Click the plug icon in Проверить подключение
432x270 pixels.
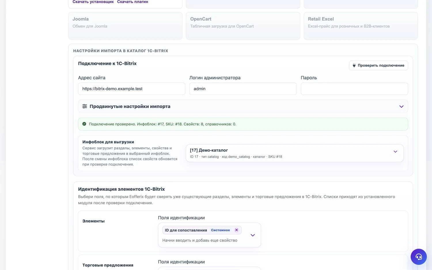pos(354,65)
